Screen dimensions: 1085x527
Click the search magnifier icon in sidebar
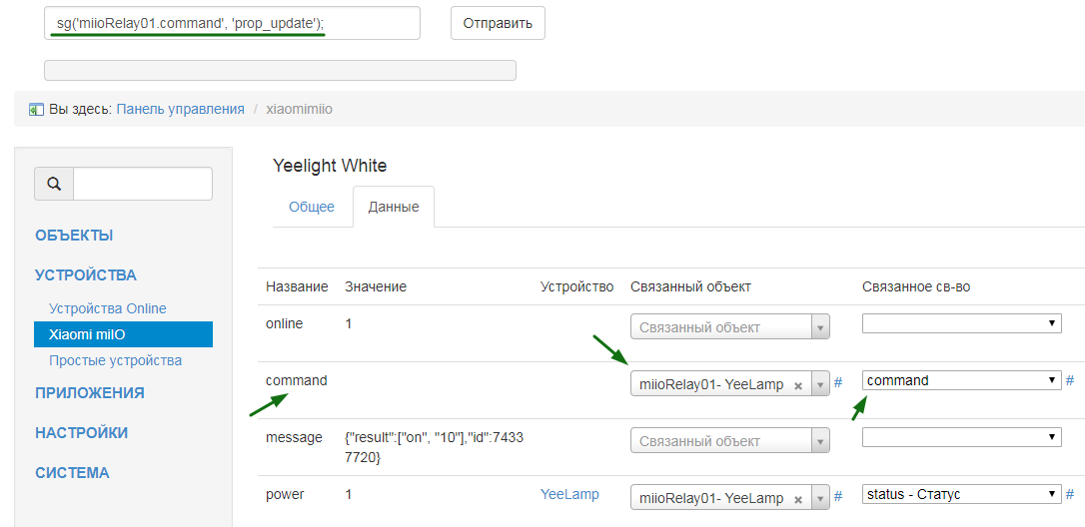click(x=54, y=185)
